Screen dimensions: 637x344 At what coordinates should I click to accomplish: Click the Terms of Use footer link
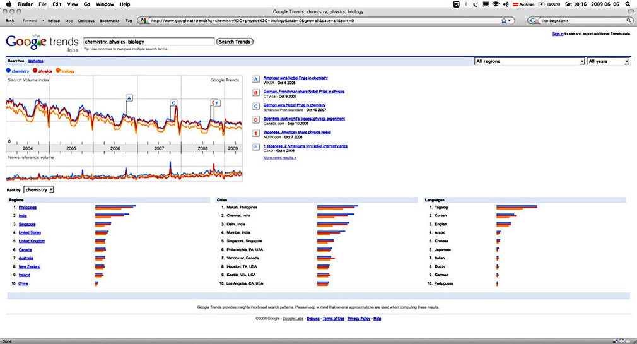(x=333, y=319)
